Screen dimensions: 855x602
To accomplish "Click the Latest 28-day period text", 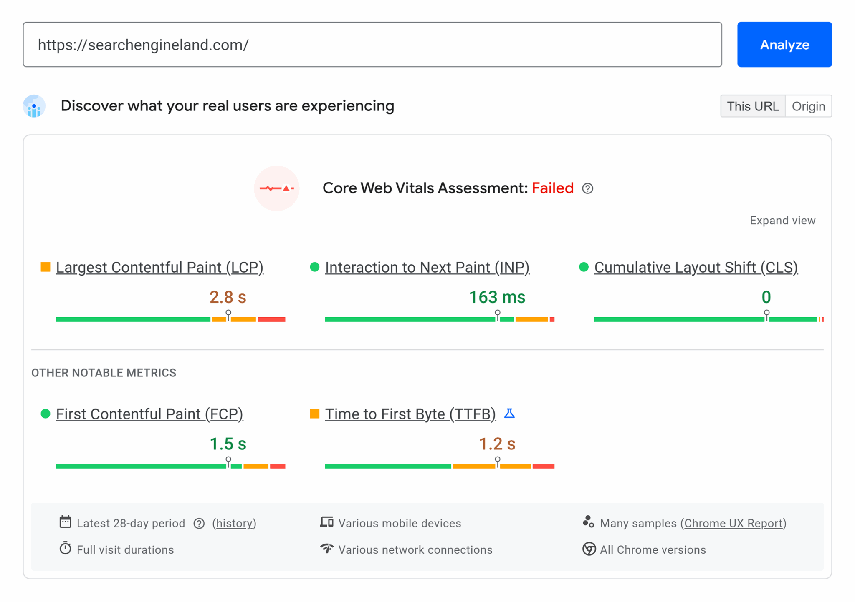I will point(131,523).
